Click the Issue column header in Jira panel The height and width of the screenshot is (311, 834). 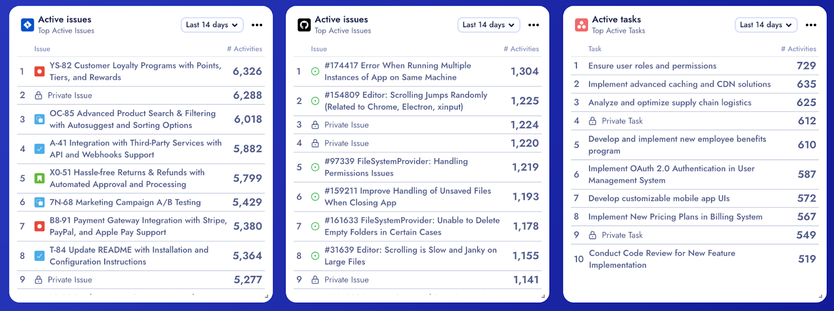click(42, 49)
